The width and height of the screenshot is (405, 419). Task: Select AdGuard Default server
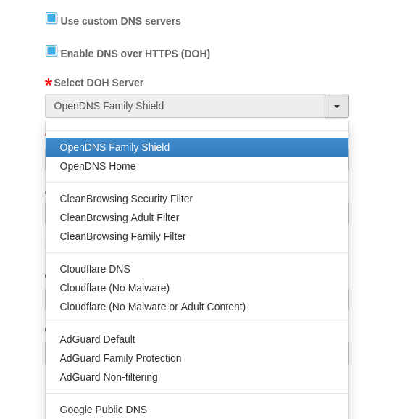click(197, 339)
